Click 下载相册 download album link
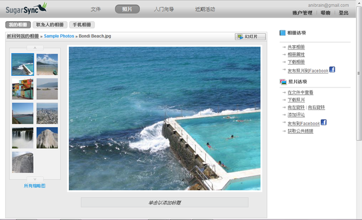This screenshot has height=220, width=362. [x=296, y=62]
